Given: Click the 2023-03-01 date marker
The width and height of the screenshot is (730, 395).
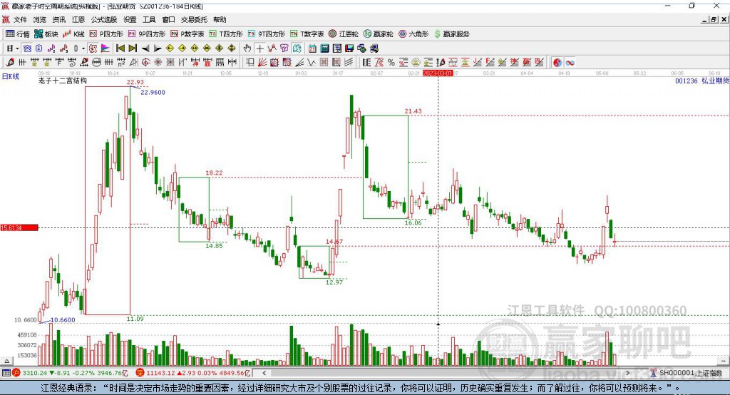Looking at the screenshot, I should coord(437,73).
